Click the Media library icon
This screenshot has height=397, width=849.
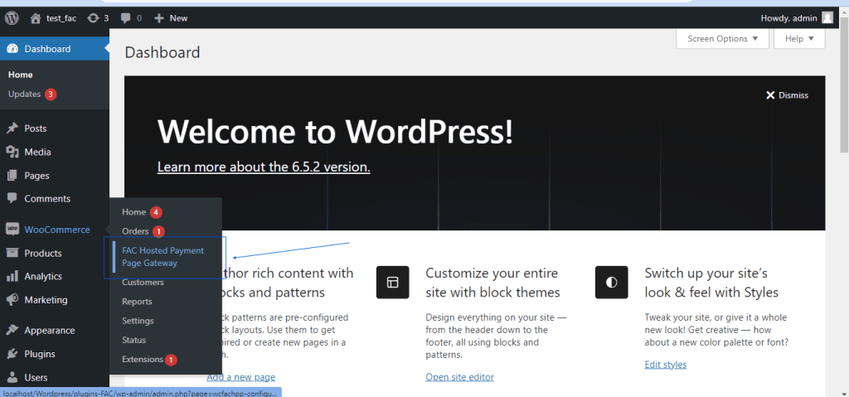[x=12, y=153]
